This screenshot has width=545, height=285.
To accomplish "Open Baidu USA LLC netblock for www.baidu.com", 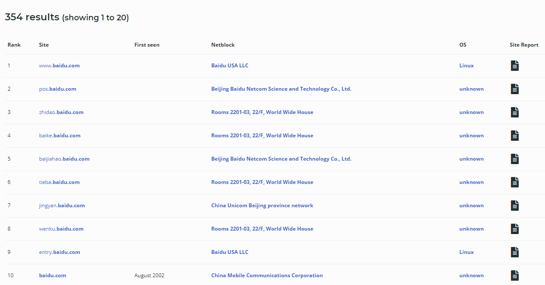I will [230, 66].
